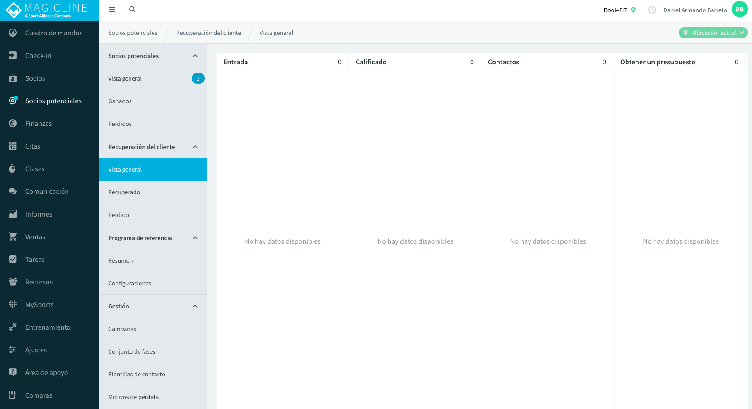752x409 pixels.
Task: Open the Finanzas euro icon item
Action: 49,123
